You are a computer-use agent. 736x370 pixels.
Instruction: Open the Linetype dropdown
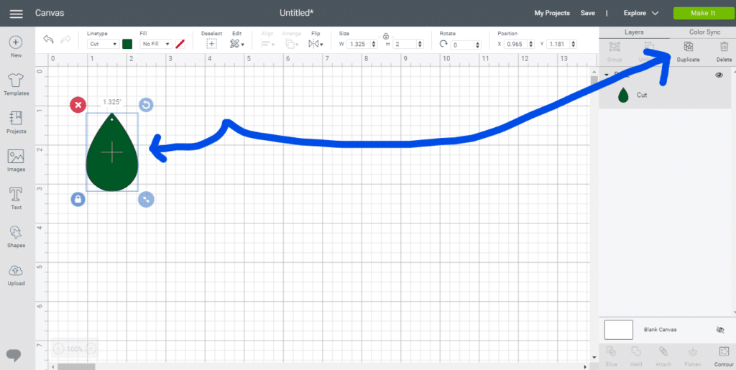[103, 44]
